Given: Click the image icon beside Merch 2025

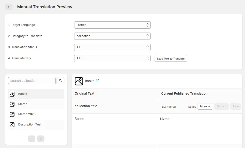Looking at the screenshot, I should (12, 114).
